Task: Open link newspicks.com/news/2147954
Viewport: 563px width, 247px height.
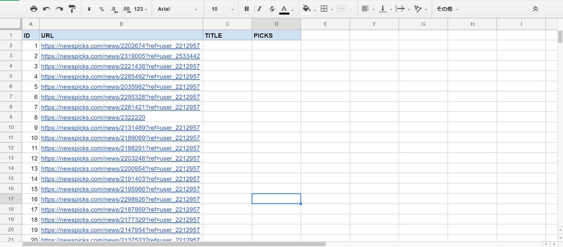Action: coord(120,230)
